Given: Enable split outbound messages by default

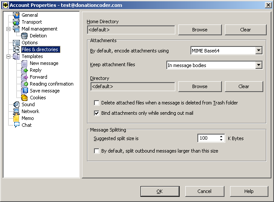Looking at the screenshot, I should pos(97,151).
